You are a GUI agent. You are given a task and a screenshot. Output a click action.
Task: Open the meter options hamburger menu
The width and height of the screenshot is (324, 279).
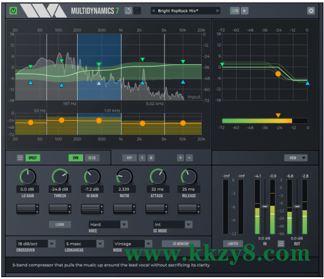(281, 244)
